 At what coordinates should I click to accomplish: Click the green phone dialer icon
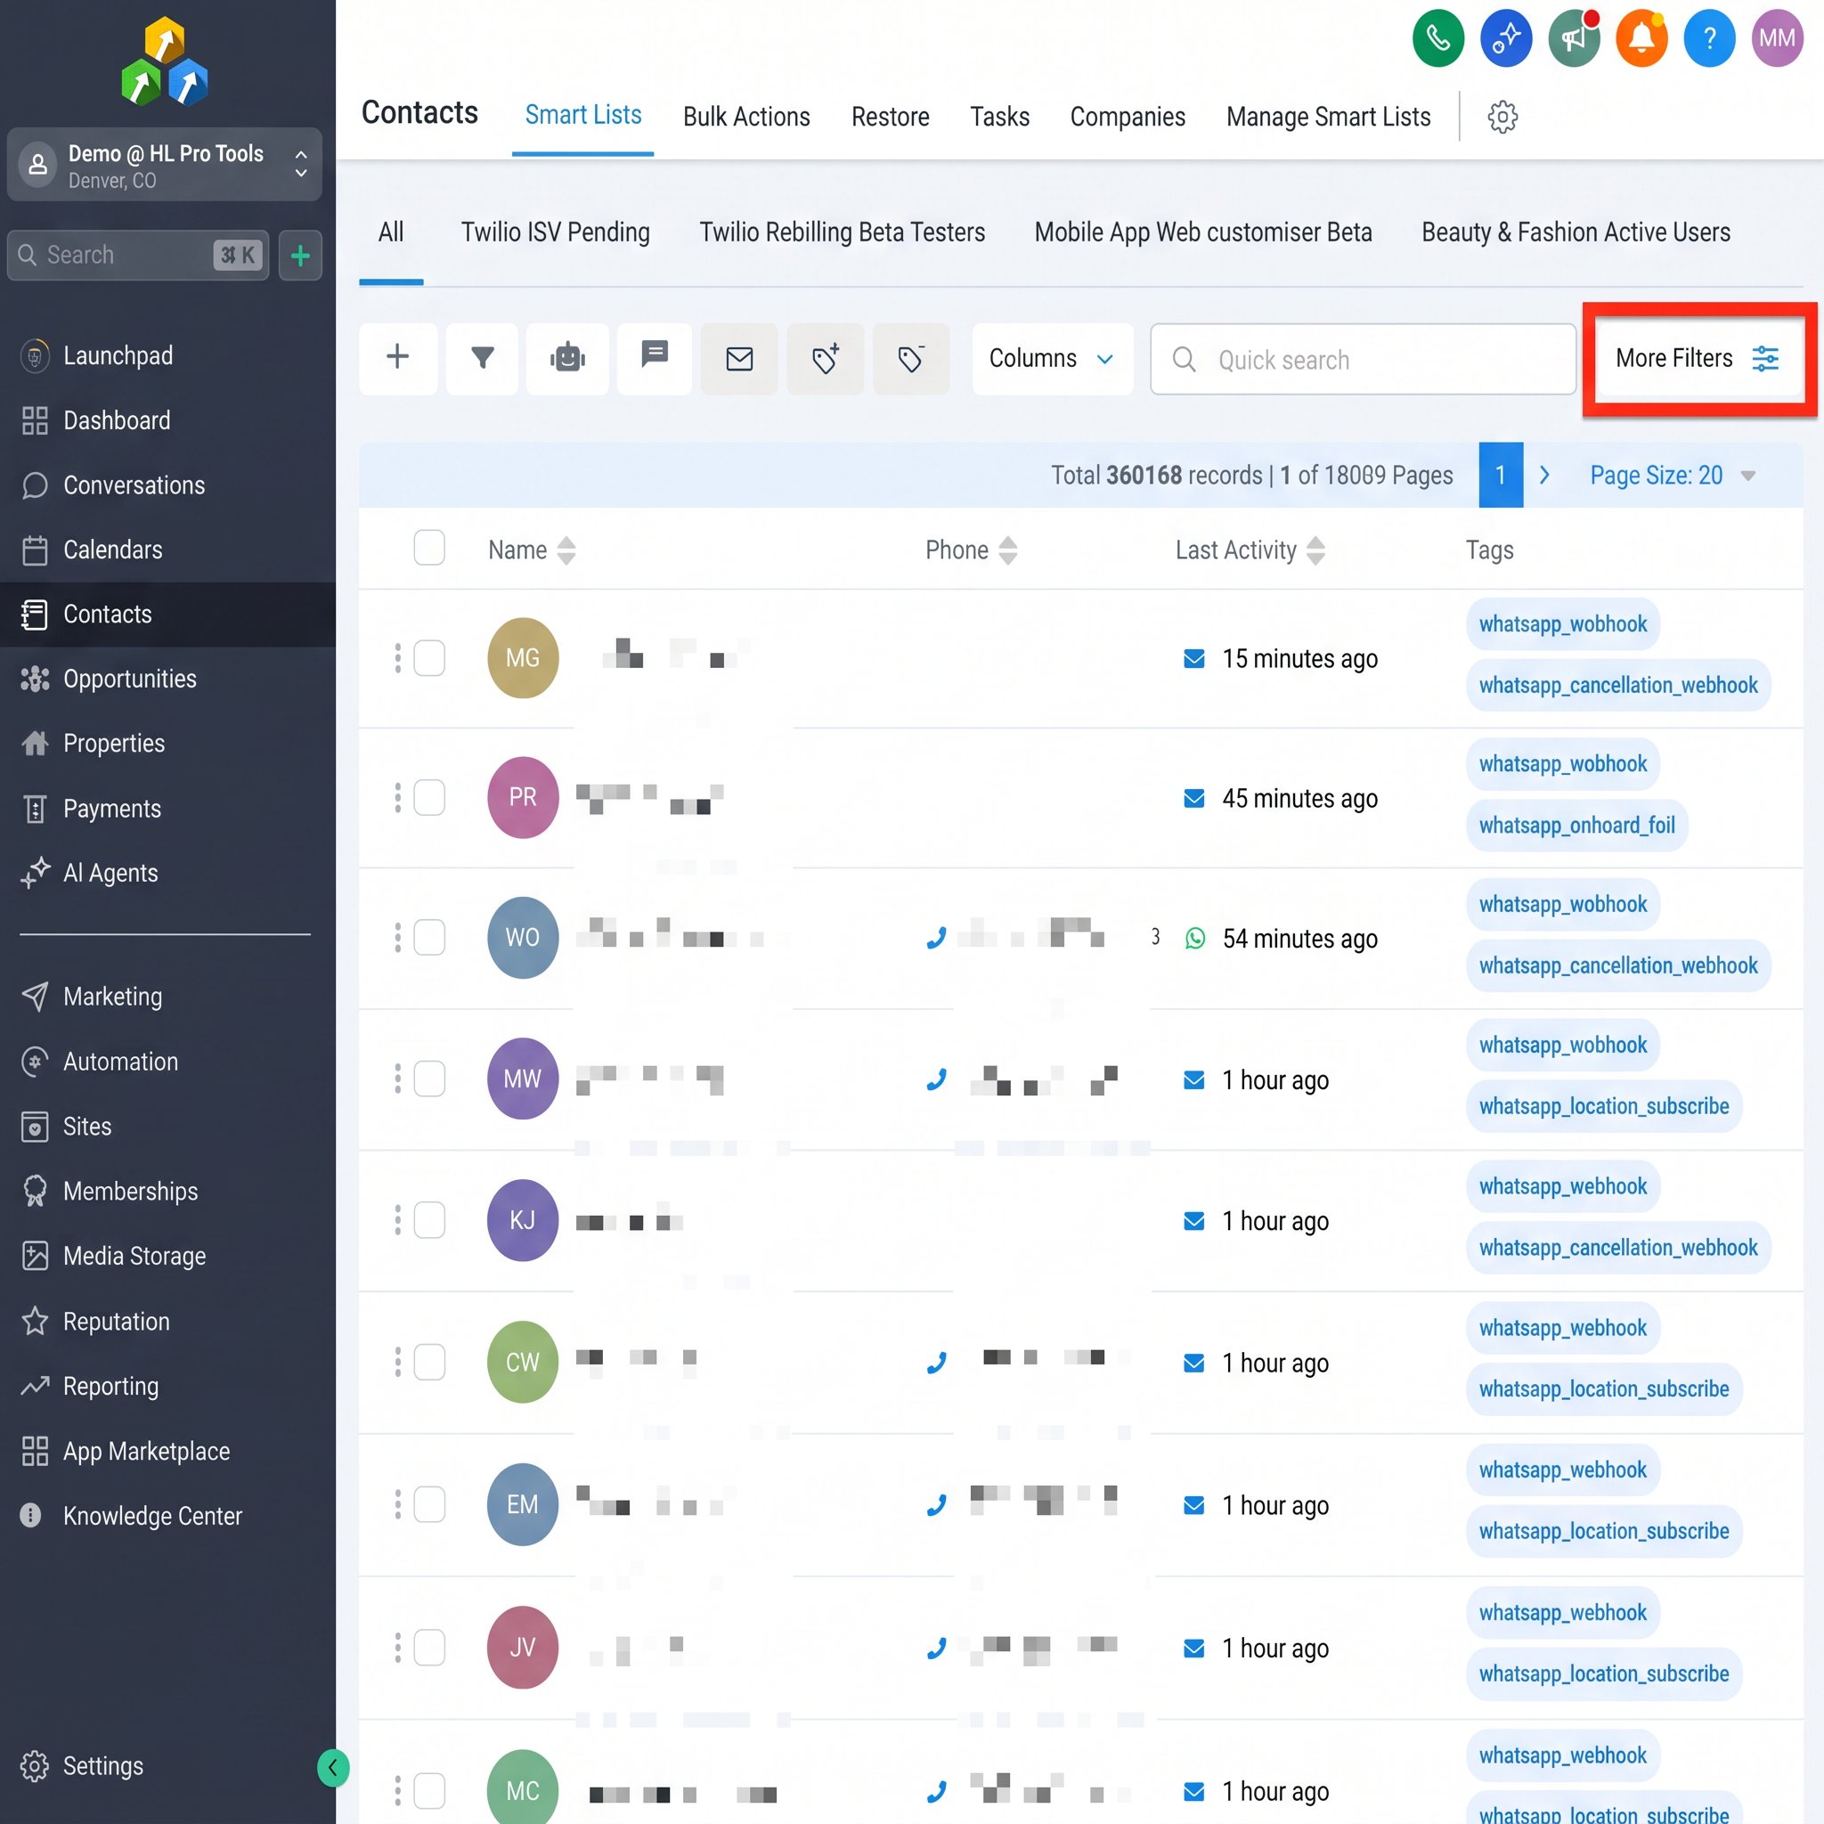tap(1437, 38)
